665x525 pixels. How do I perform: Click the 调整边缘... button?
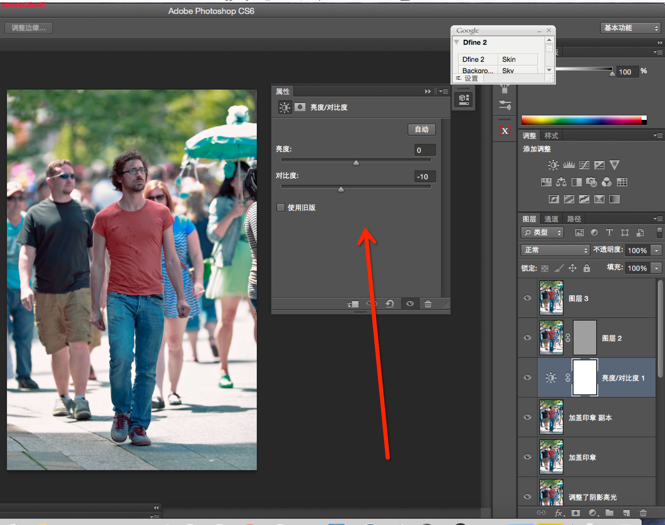point(28,28)
